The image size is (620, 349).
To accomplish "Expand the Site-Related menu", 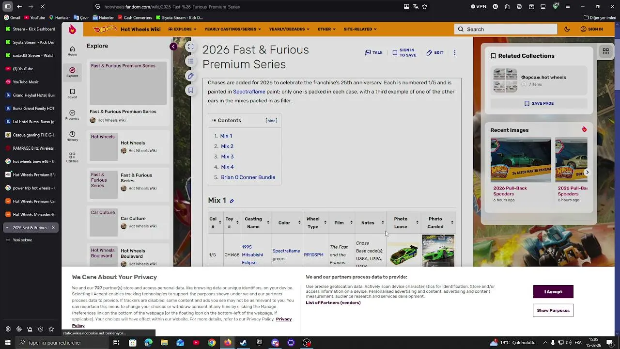I will (x=360, y=29).
